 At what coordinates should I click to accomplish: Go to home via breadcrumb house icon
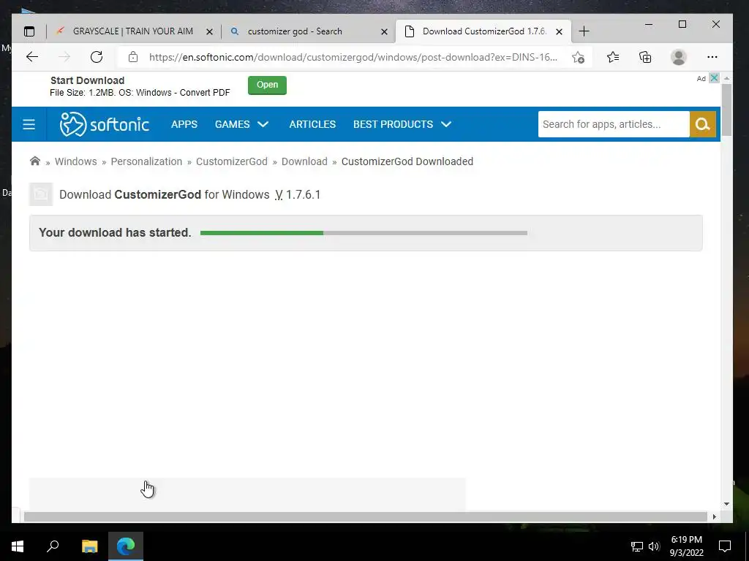click(x=35, y=161)
